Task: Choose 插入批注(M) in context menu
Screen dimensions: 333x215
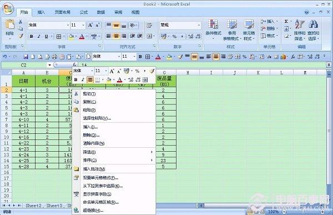Action: [x=114, y=169]
